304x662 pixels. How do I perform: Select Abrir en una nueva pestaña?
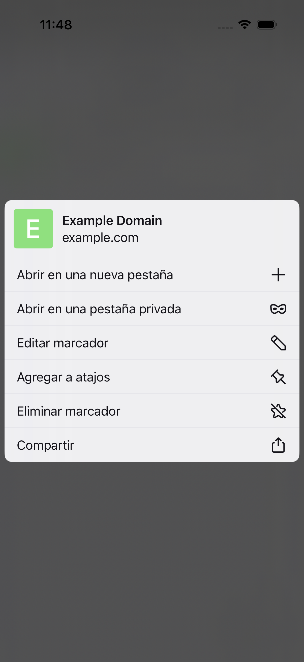pyautogui.click(x=152, y=275)
